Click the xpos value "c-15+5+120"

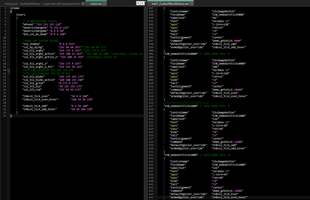coord(221,25)
